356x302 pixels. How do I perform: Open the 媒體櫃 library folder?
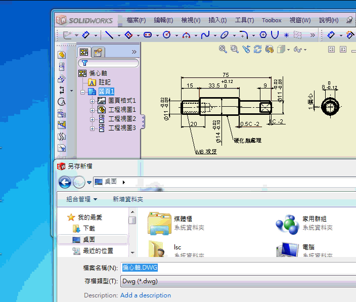[176, 224]
